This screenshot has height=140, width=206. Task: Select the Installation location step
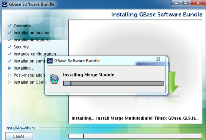(32, 33)
